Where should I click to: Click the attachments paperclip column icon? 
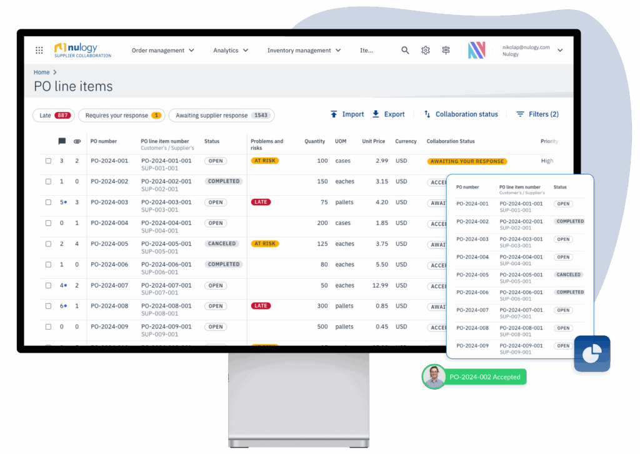pos(77,141)
